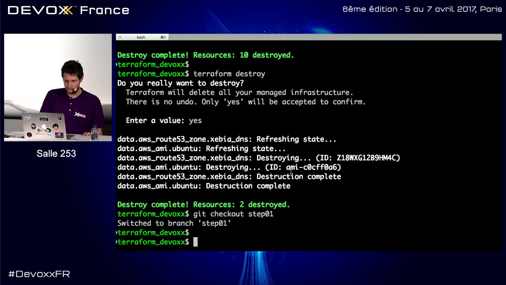The width and height of the screenshot is (506, 285).
Task: Click the line 'Resources: 2 destroyed.'
Action: [x=204, y=205]
